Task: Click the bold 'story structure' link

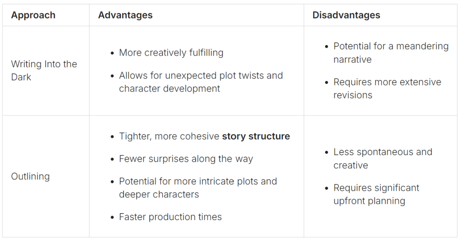Action: pos(256,136)
